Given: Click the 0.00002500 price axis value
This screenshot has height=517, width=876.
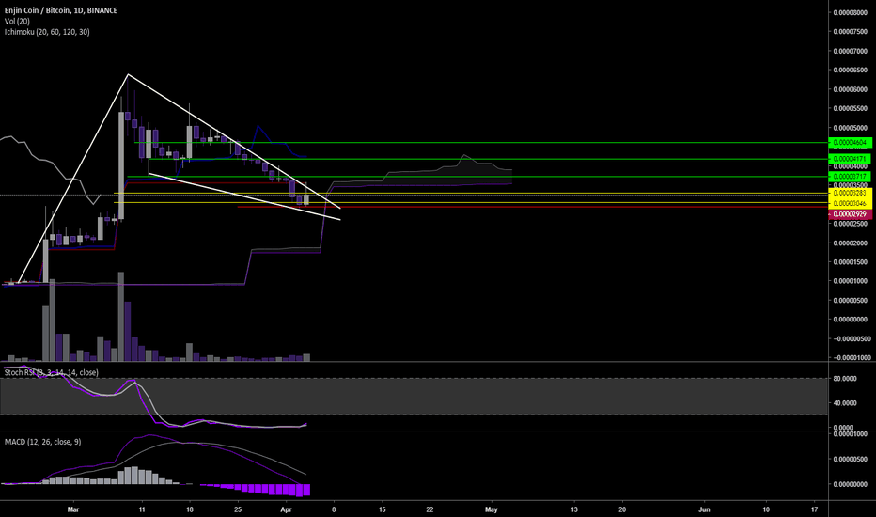Looking at the screenshot, I should click(x=851, y=224).
